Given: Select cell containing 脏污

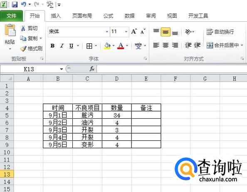Looking at the screenshot, I should coord(87,115).
